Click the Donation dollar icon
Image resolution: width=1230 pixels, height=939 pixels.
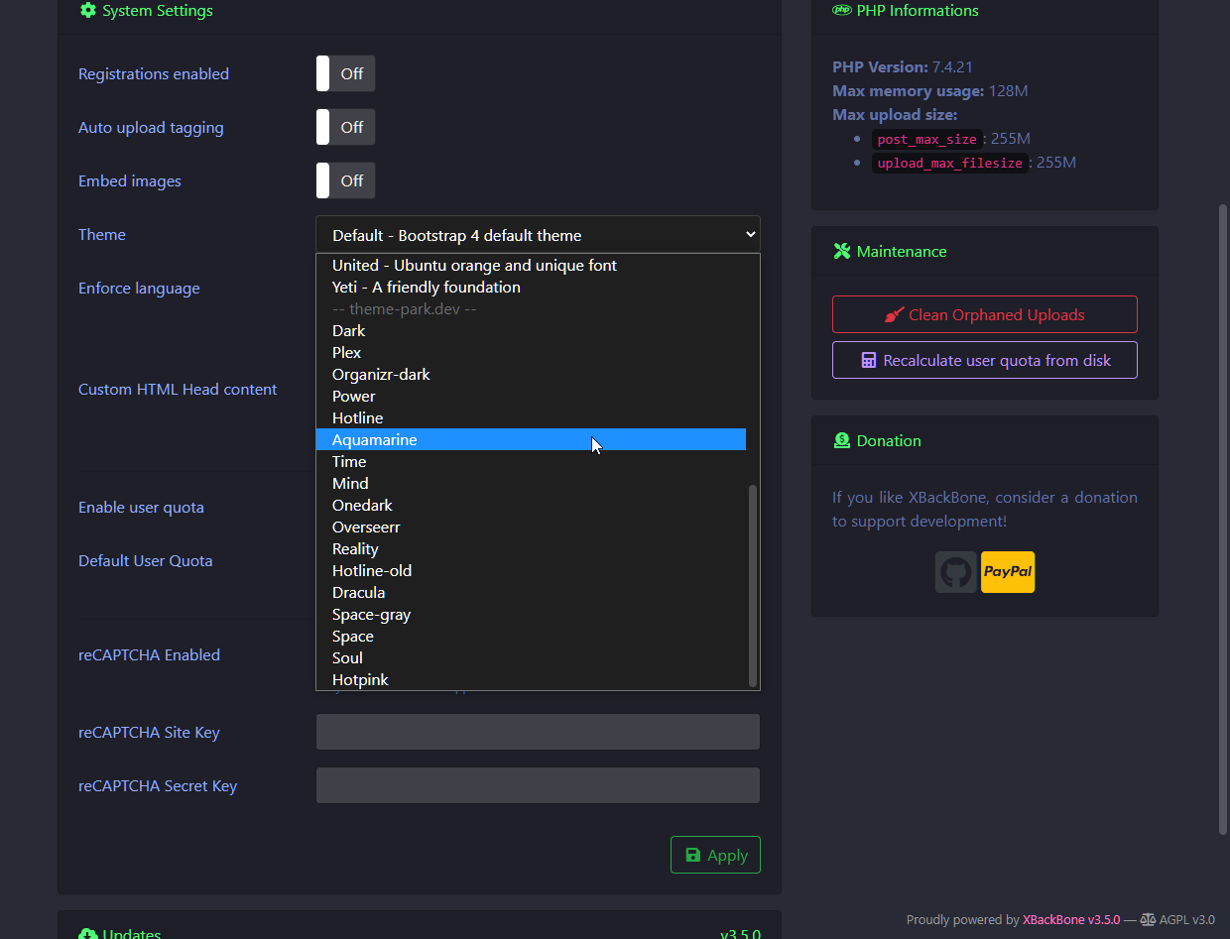coord(842,441)
